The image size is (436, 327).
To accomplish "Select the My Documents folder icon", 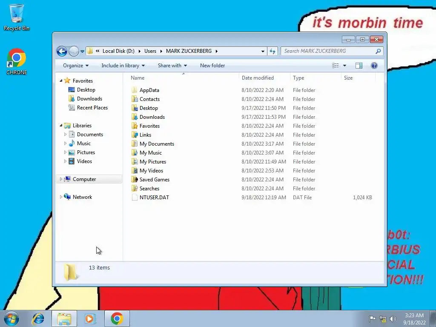I will point(135,144).
